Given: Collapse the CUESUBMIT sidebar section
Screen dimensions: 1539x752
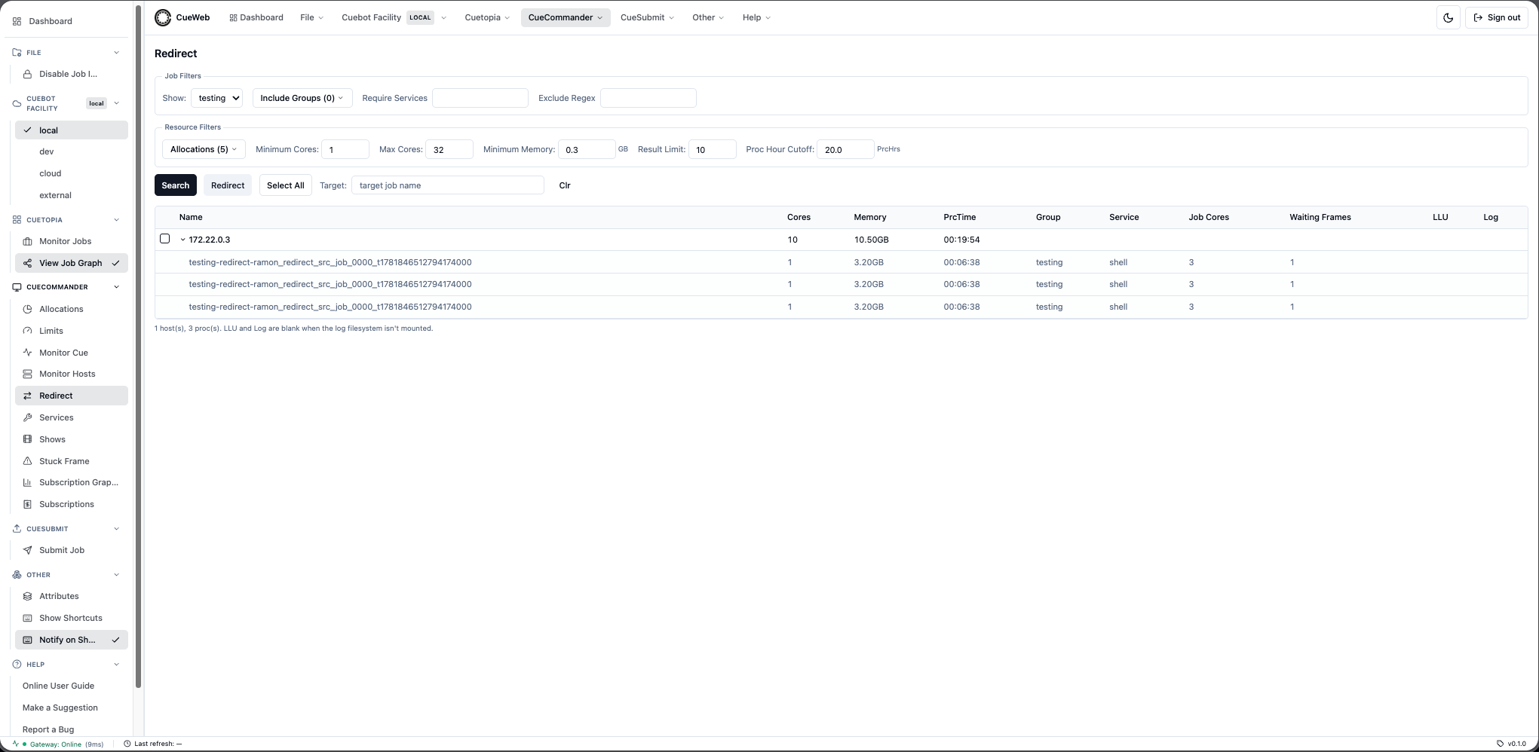Looking at the screenshot, I should click(116, 529).
